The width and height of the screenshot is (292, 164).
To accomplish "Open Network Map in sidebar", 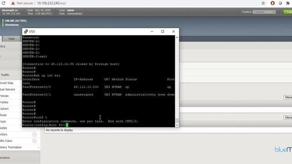I will tap(7, 83).
